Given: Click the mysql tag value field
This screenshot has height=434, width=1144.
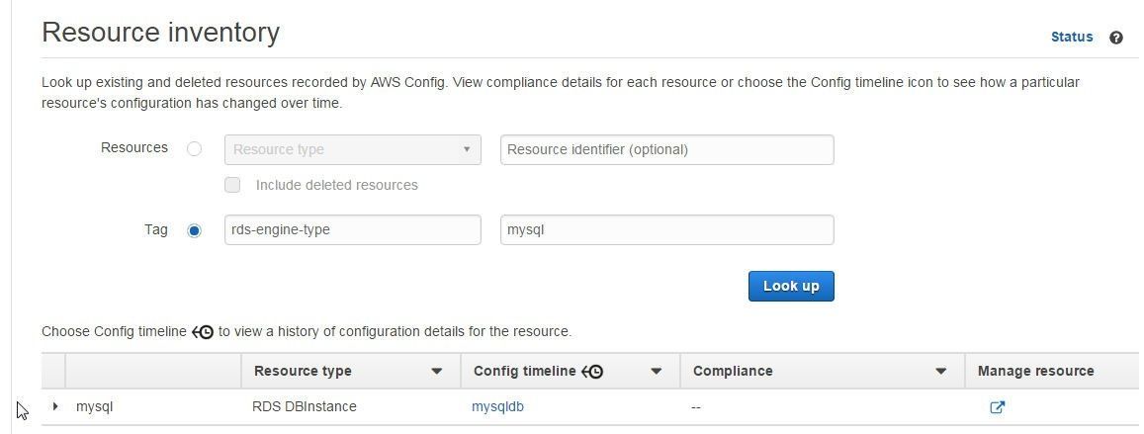Looking at the screenshot, I should point(666,229).
